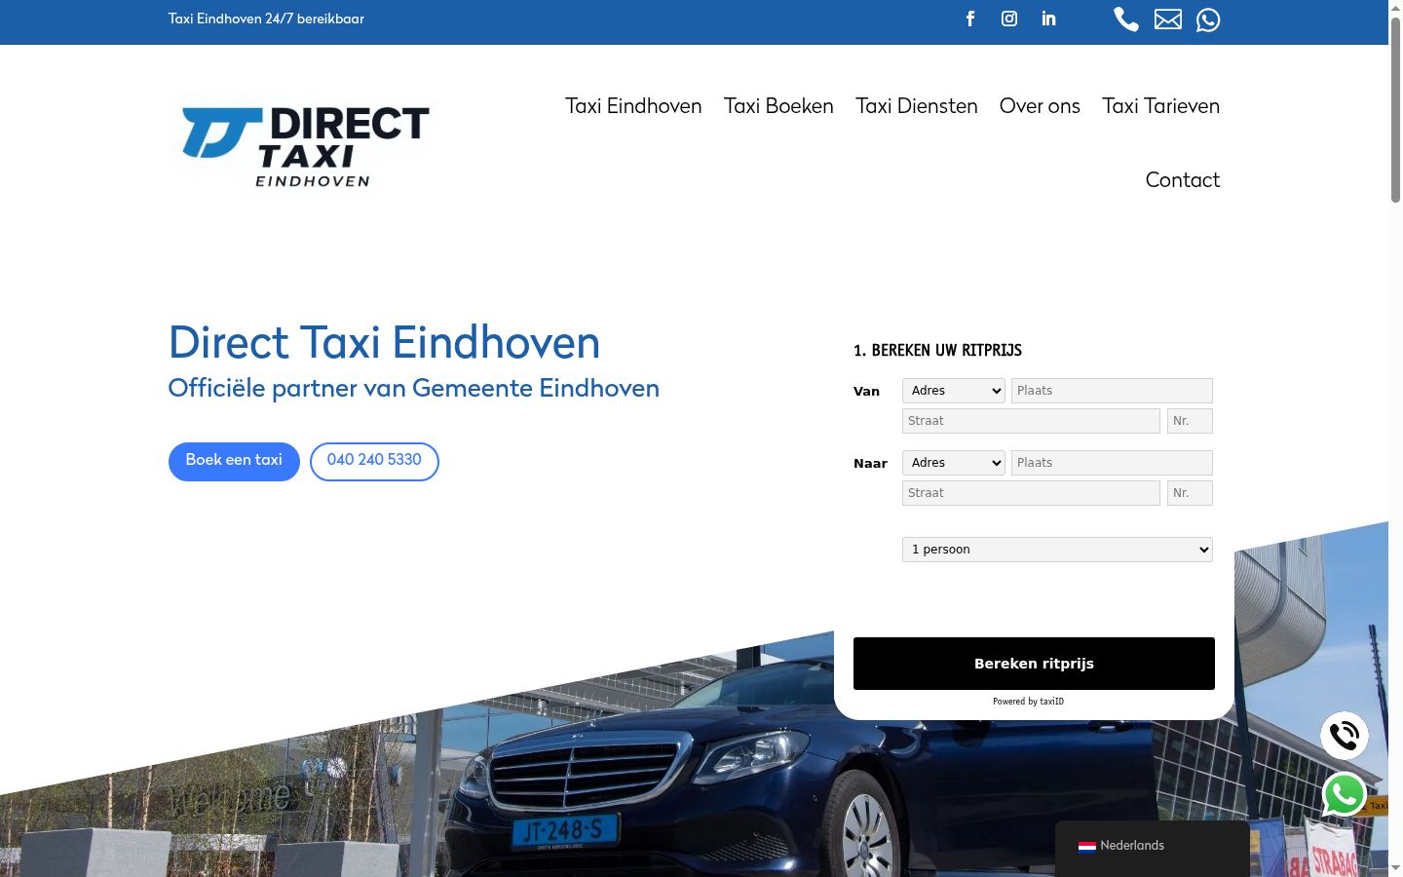1403x877 pixels.
Task: Click the Dutch flag in language switcher
Action: click(x=1087, y=846)
